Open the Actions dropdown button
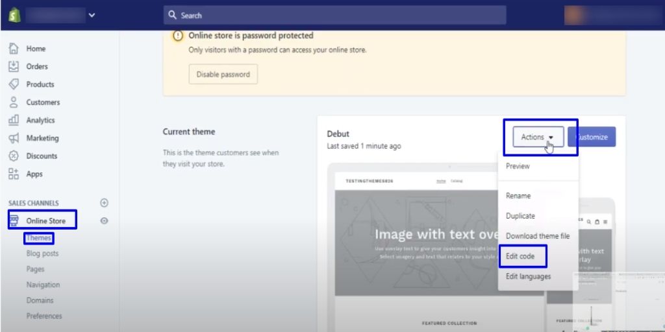The height and width of the screenshot is (332, 665). (538, 137)
